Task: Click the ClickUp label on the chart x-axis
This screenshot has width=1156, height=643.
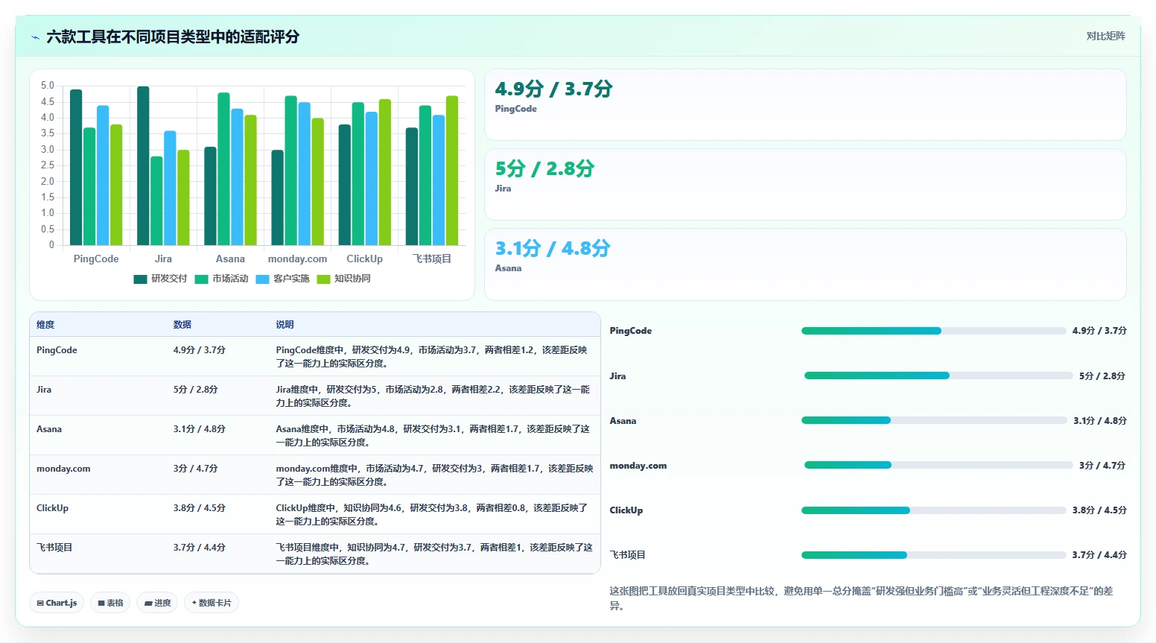Action: click(364, 259)
